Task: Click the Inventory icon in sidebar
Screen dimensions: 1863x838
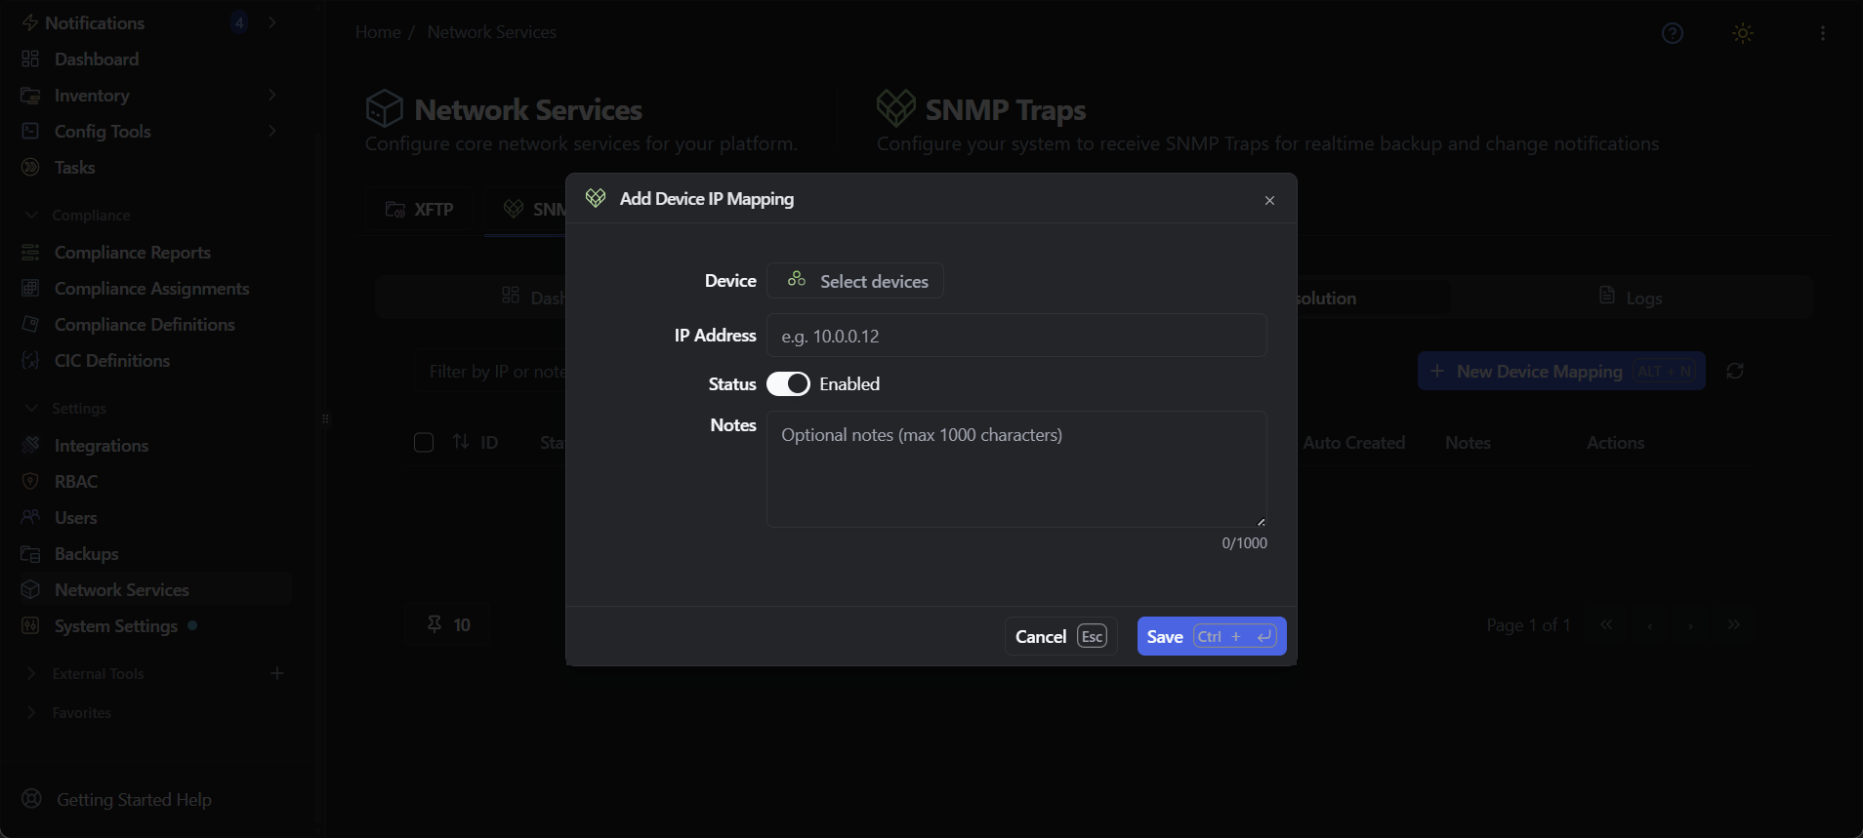Action: pos(30,95)
